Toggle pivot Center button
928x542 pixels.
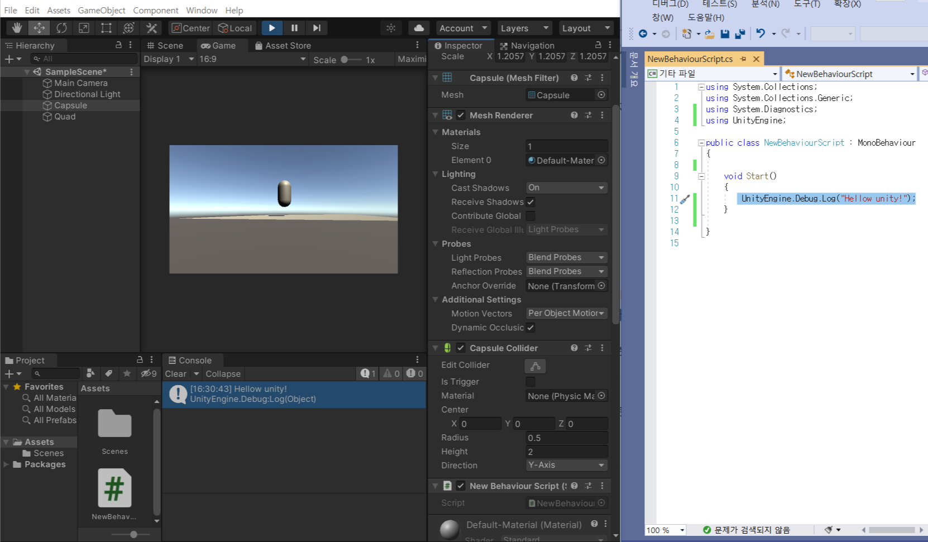tap(191, 28)
